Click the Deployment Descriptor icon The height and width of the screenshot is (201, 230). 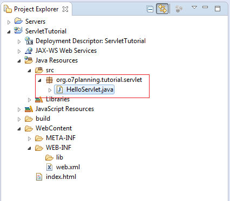click(29, 41)
